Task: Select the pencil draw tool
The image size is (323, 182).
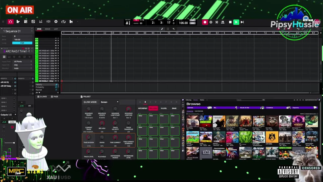Action: point(162,29)
